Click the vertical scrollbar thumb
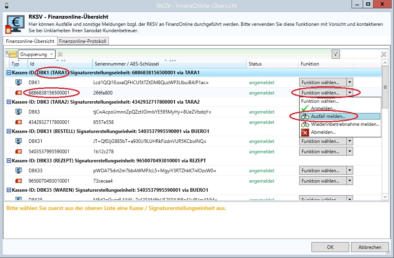Image resolution: width=394 pixels, height=258 pixels. pyautogui.click(x=385, y=87)
